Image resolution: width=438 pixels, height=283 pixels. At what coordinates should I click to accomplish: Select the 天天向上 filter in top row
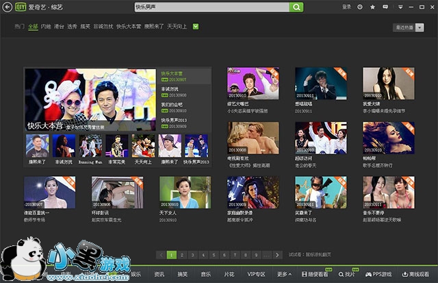[x=177, y=27]
